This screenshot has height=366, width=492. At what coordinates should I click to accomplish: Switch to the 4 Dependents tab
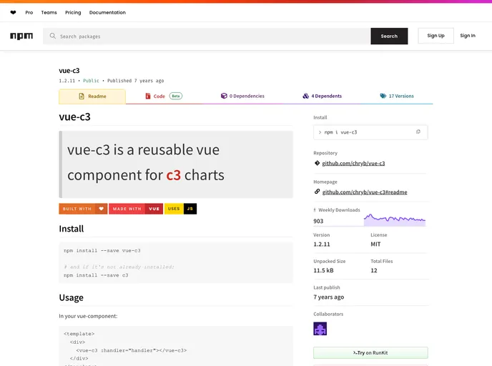coord(323,96)
